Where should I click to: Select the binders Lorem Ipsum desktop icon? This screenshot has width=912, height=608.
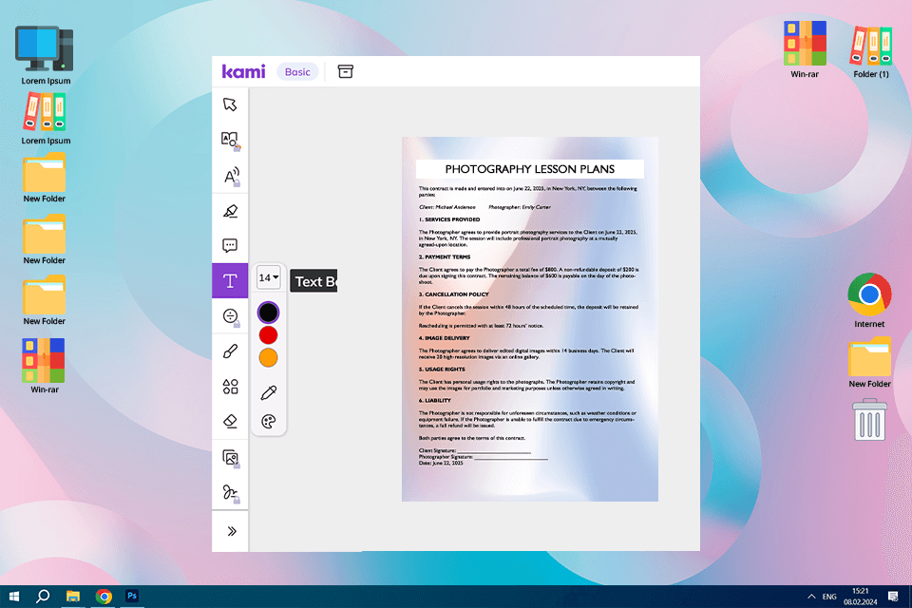click(x=46, y=120)
